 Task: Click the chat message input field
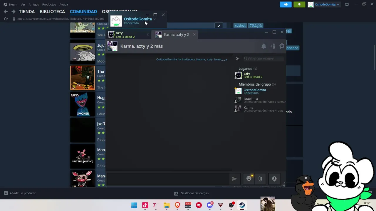point(168,179)
